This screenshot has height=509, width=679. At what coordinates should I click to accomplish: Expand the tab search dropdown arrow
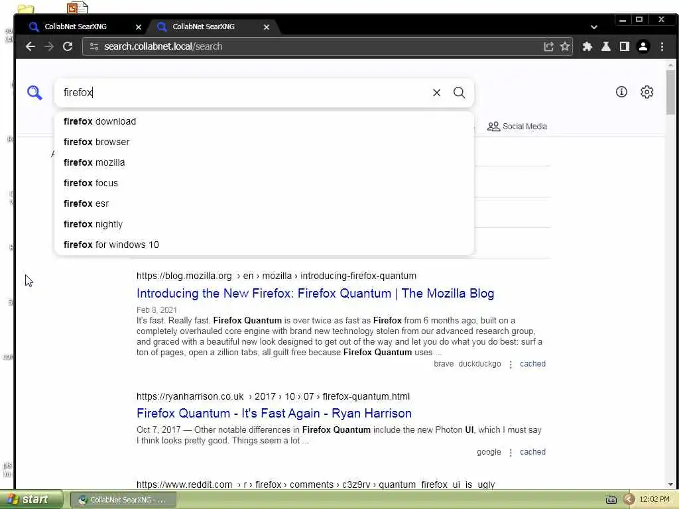[x=594, y=27]
